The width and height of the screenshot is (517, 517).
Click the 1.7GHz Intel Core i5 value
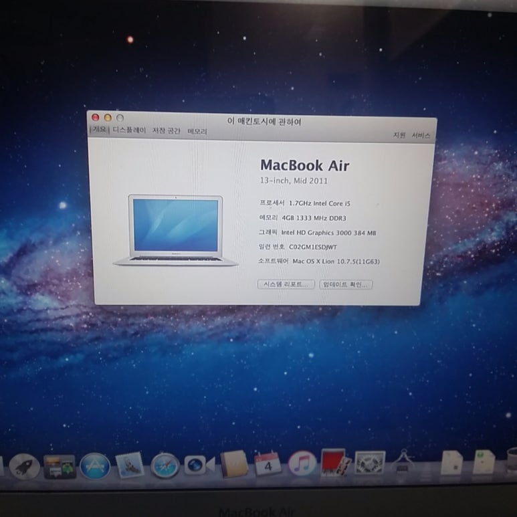point(320,203)
